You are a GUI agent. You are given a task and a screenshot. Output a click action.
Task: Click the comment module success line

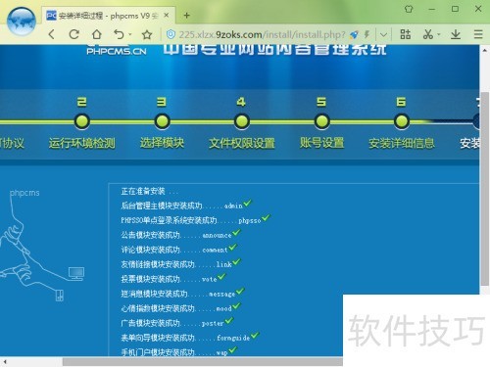pyautogui.click(x=178, y=250)
